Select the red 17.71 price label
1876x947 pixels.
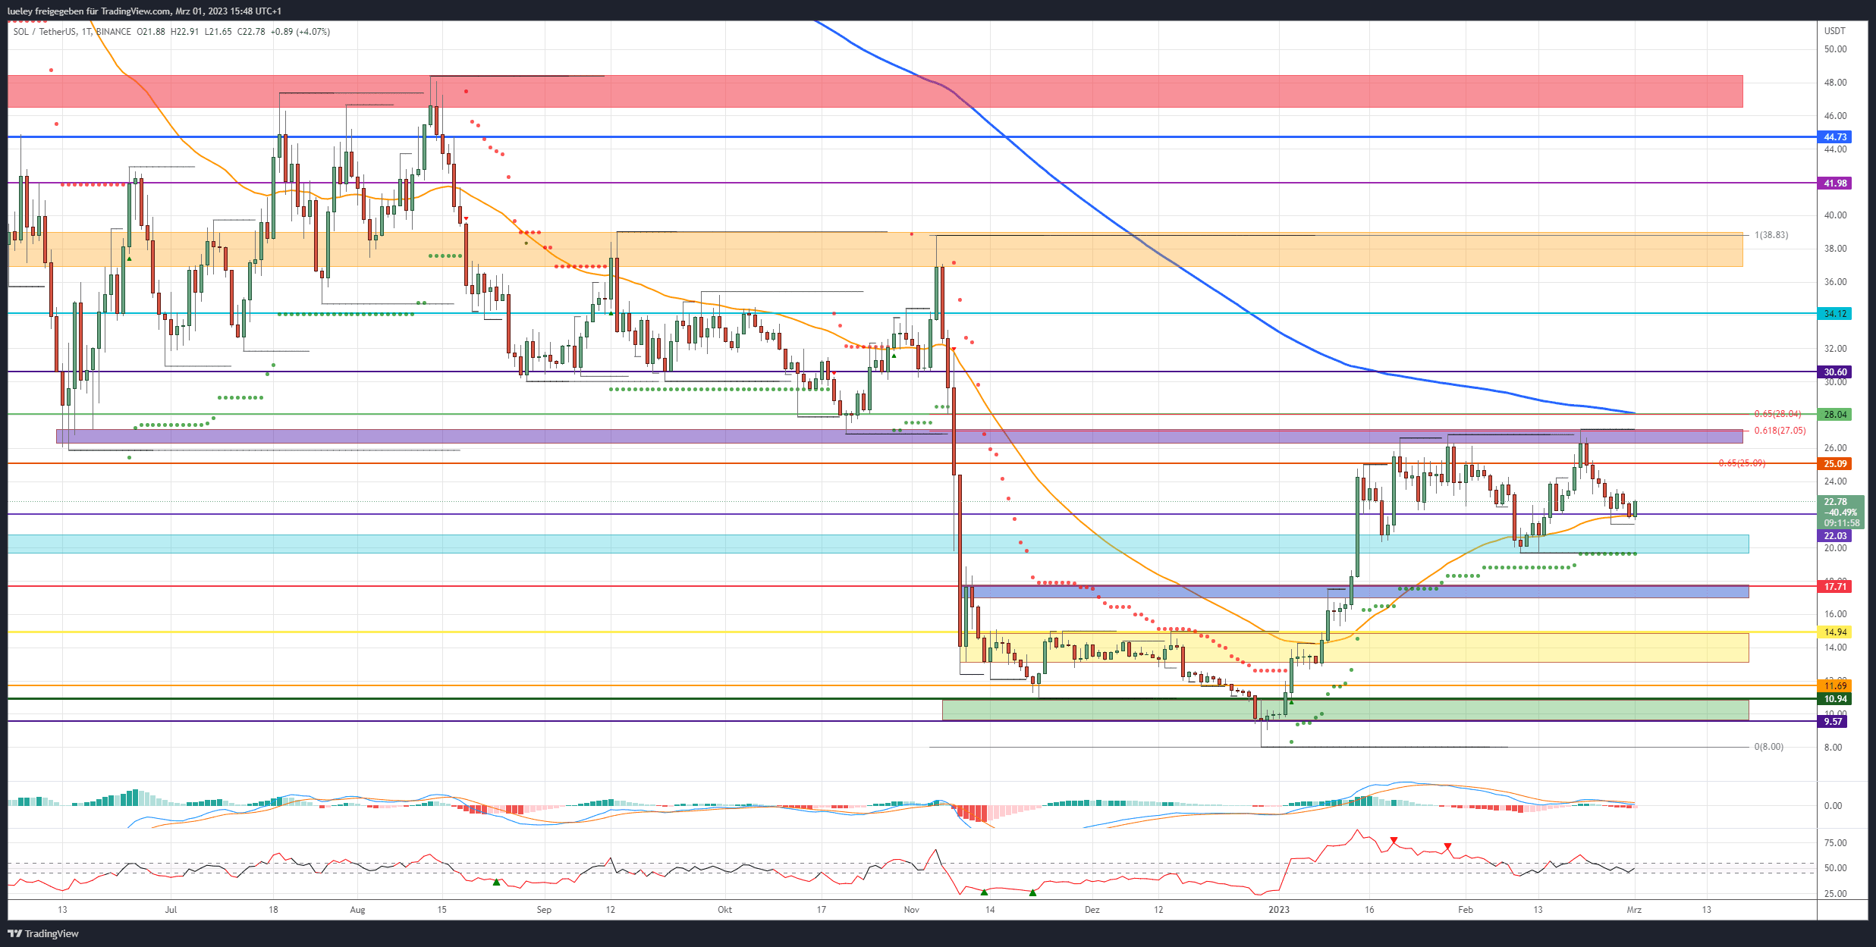coord(1835,587)
